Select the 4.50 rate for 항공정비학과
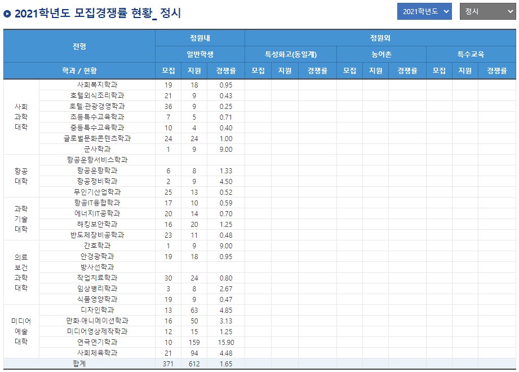519x372 pixels. click(x=226, y=182)
